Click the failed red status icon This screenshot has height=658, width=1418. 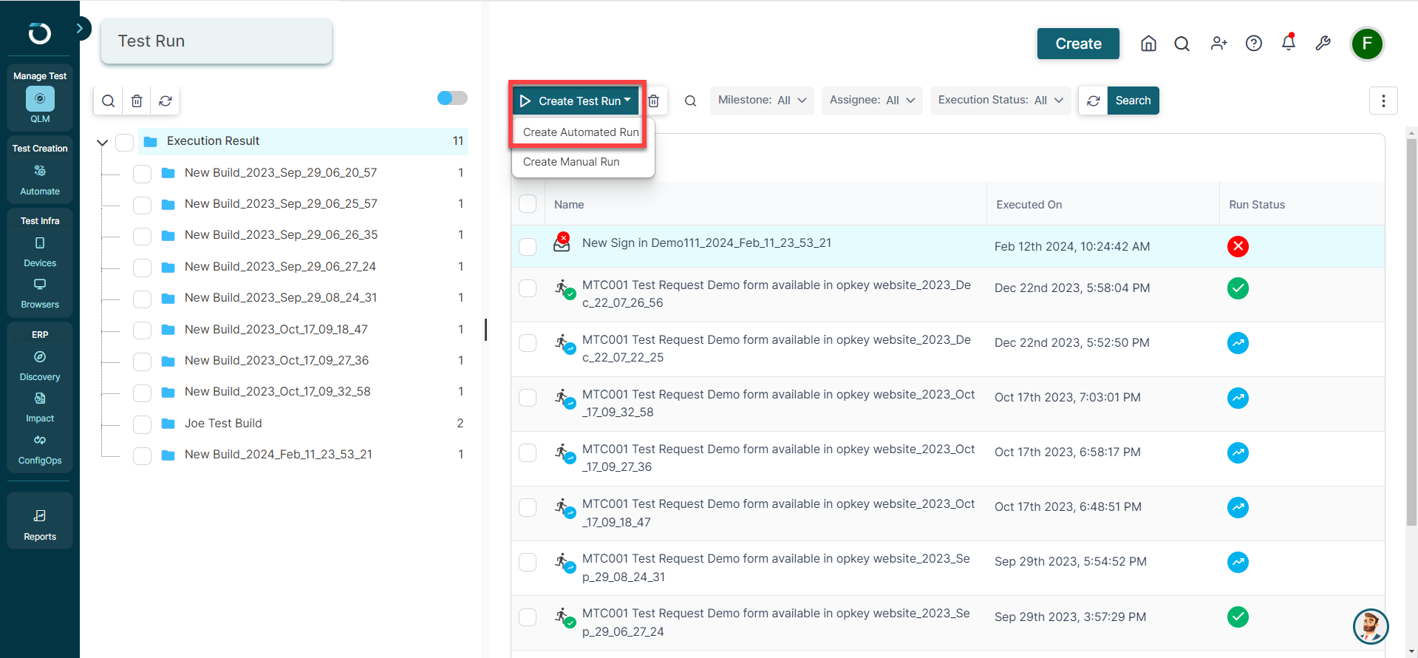[1238, 246]
